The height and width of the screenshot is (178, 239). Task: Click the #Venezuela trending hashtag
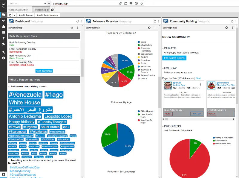pos(25,95)
